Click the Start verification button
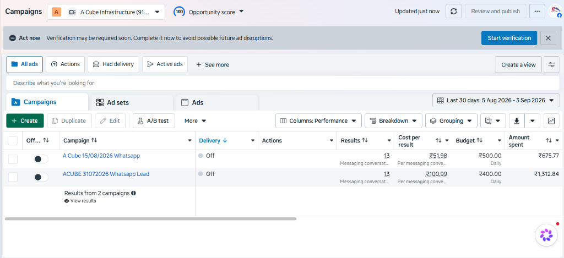 [509, 38]
